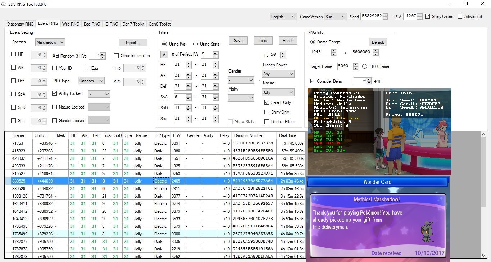
Task: Click the Wonder Card header
Action: (378, 182)
